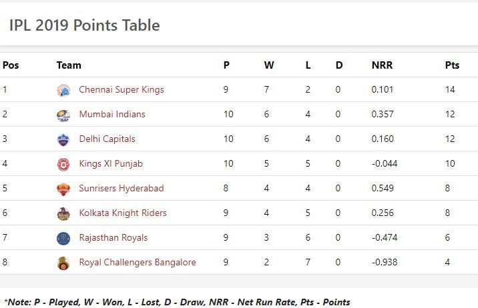This screenshot has height=308, width=478.
Task: Click the Chennai Super Kings logo icon
Action: [63, 90]
